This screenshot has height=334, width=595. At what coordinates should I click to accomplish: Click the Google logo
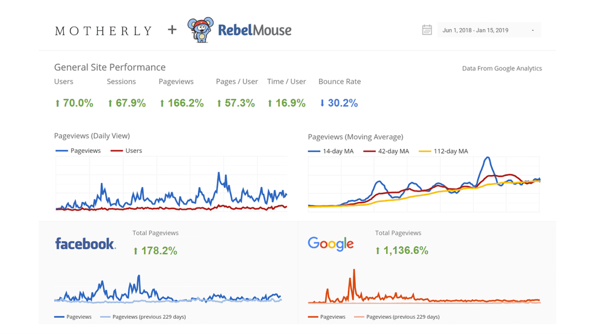click(x=330, y=244)
